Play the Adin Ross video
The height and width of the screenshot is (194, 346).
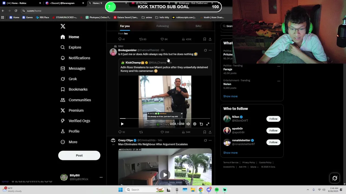click(122, 124)
